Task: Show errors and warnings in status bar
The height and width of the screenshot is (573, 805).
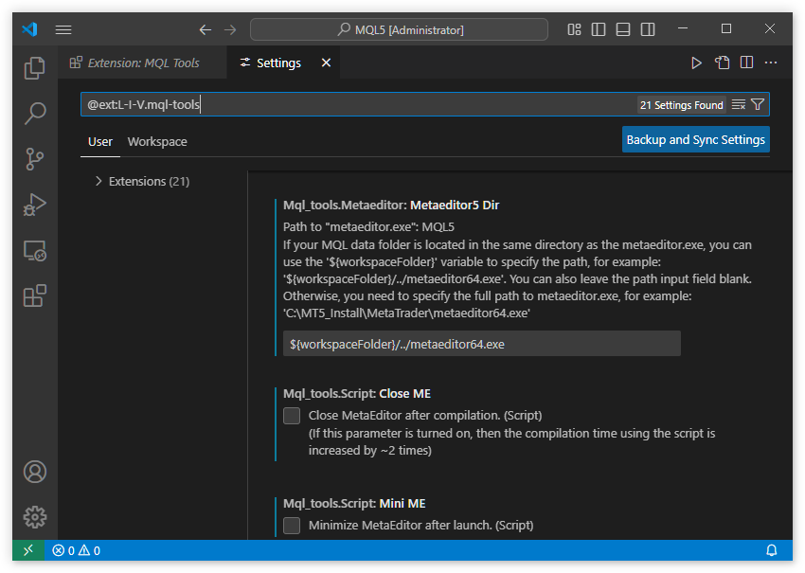Action: 76,550
